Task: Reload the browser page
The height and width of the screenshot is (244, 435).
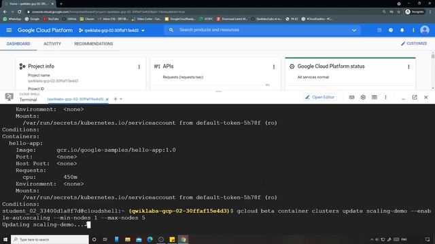Action: 20,12
